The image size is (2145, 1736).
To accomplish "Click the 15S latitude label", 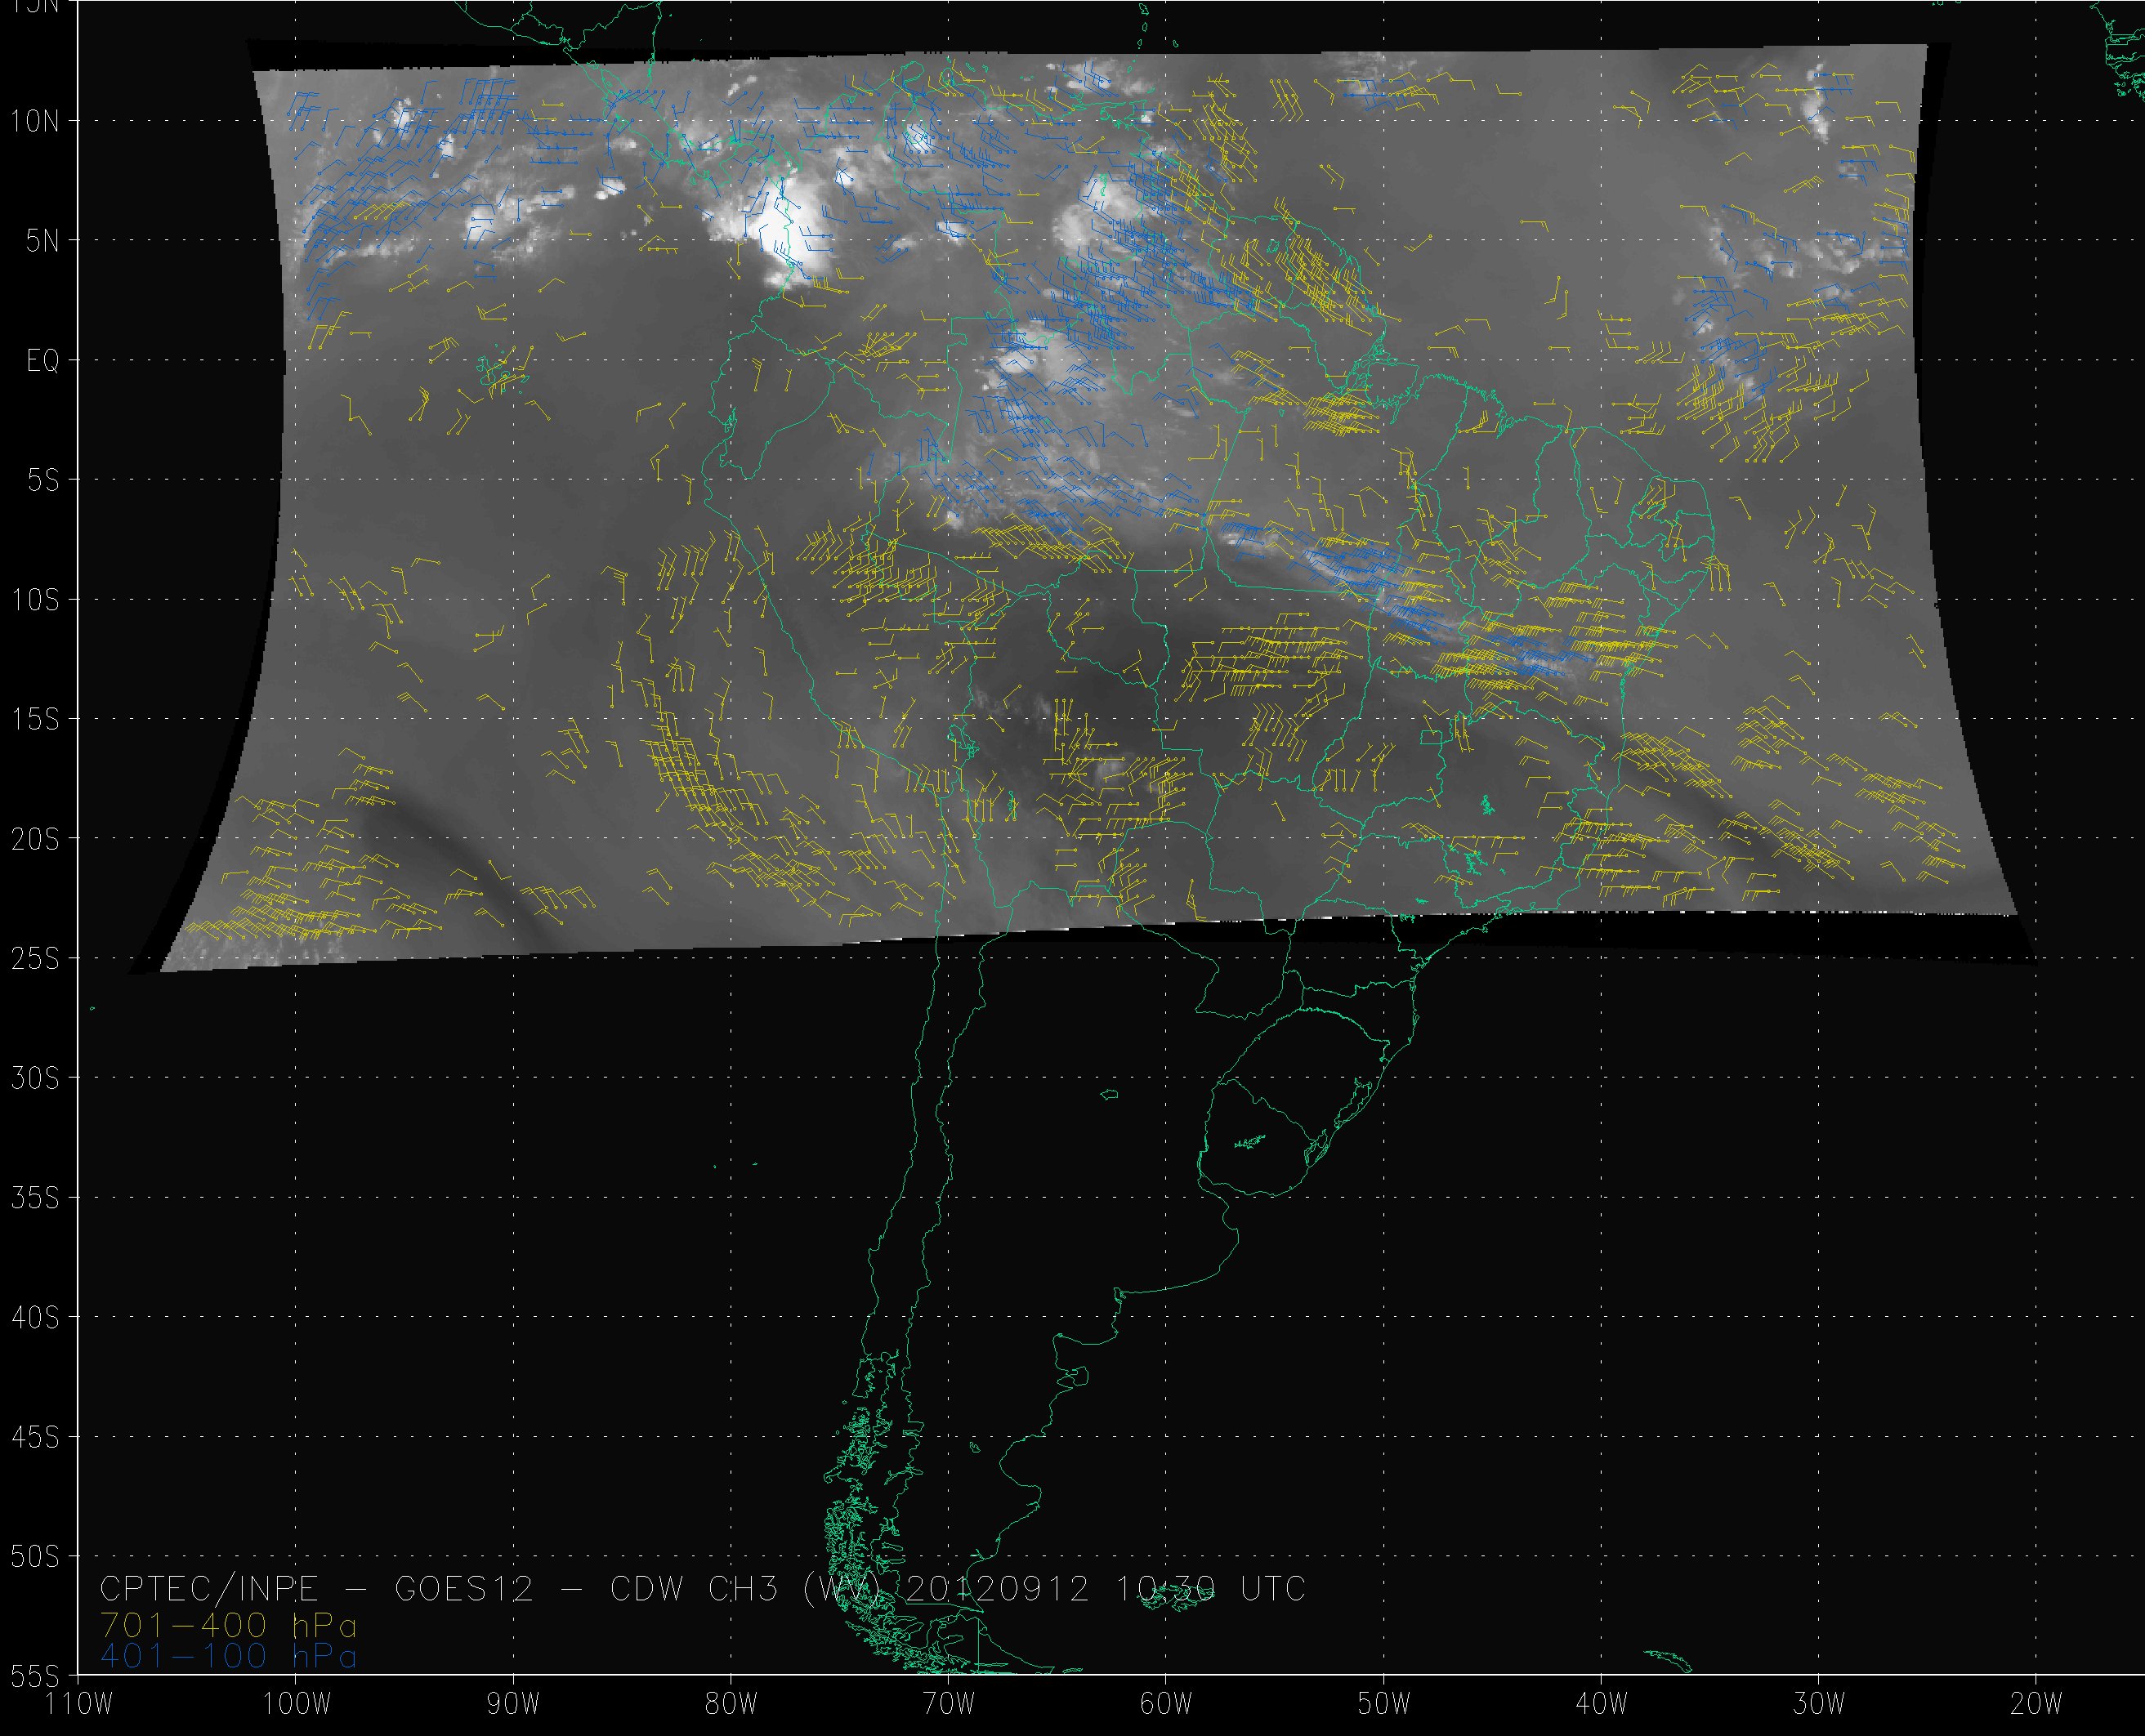I will (x=34, y=719).
